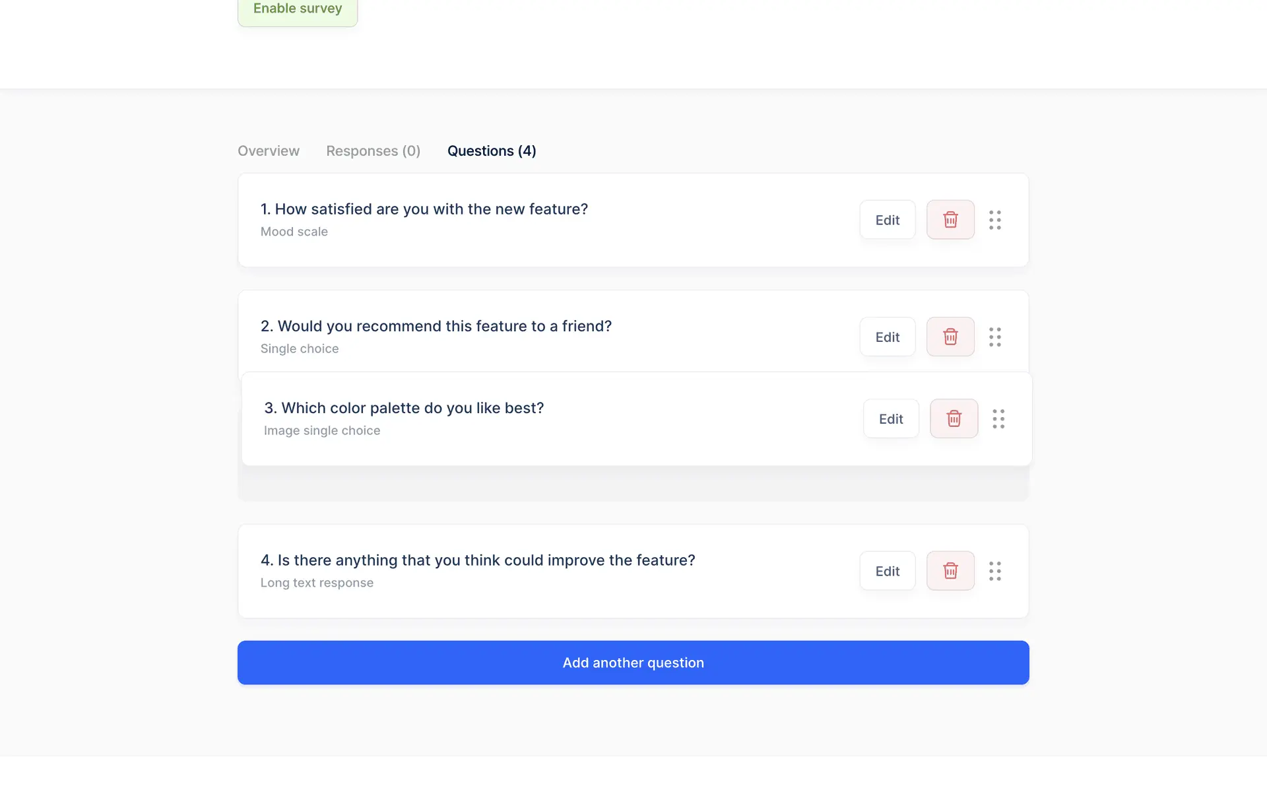Select the Questions (4) tab
The width and height of the screenshot is (1267, 792).
pos(492,151)
